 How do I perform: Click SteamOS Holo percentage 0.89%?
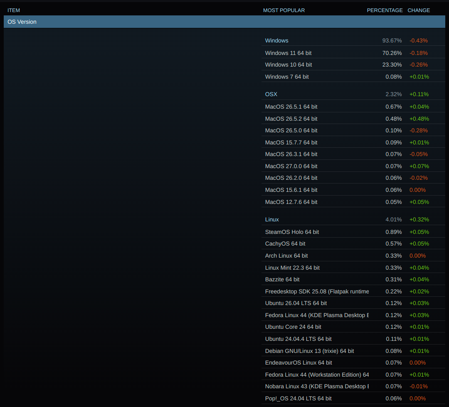(x=393, y=232)
